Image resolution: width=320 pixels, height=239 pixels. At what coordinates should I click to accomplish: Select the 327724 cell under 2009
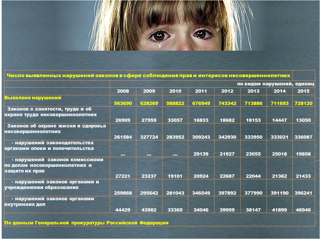tap(149, 137)
